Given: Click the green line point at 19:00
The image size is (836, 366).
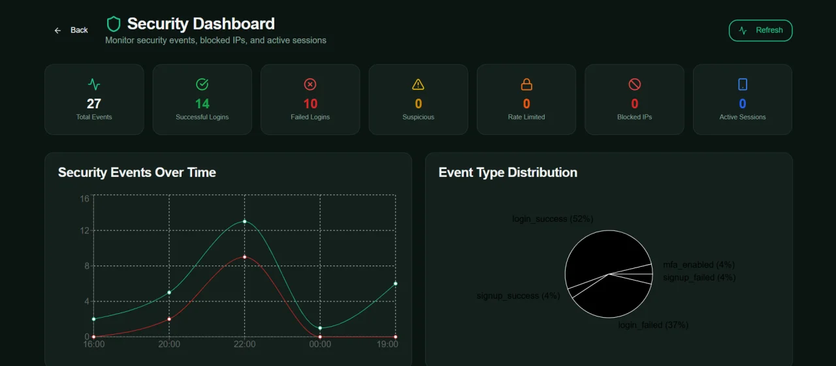Looking at the screenshot, I should click(x=396, y=284).
